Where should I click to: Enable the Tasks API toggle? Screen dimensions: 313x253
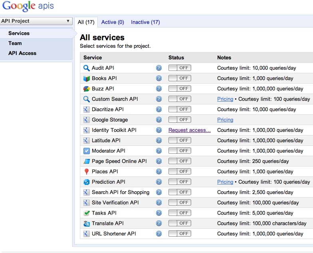[180, 213]
